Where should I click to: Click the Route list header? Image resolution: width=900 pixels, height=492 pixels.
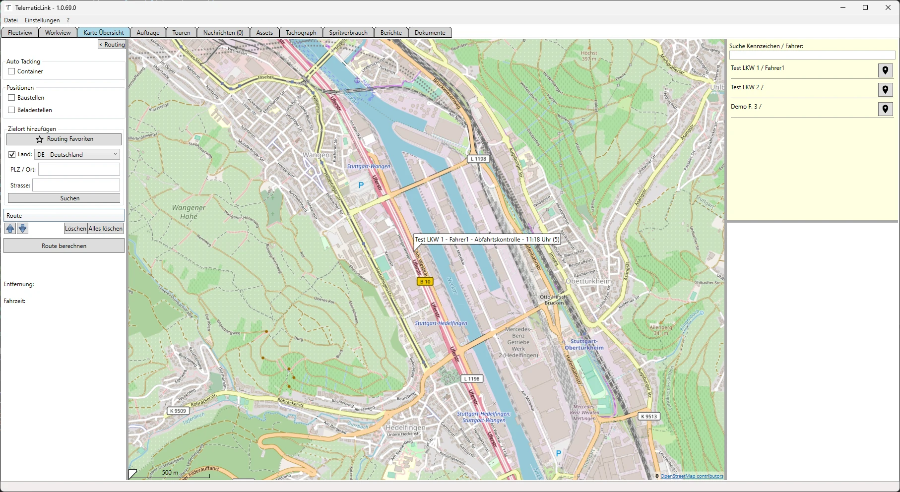[x=64, y=216]
